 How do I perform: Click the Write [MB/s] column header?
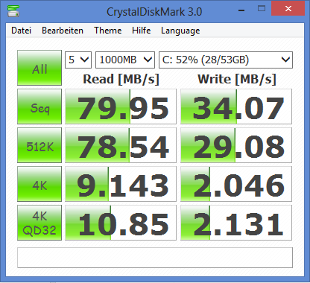[237, 80]
